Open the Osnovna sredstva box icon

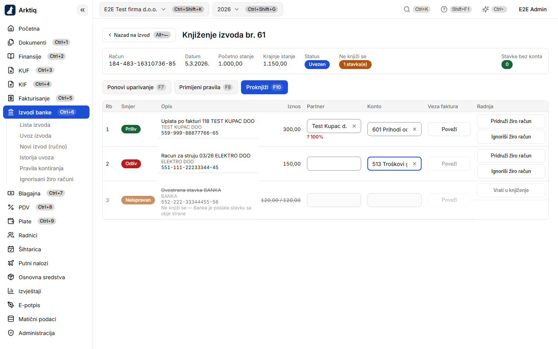point(11,277)
